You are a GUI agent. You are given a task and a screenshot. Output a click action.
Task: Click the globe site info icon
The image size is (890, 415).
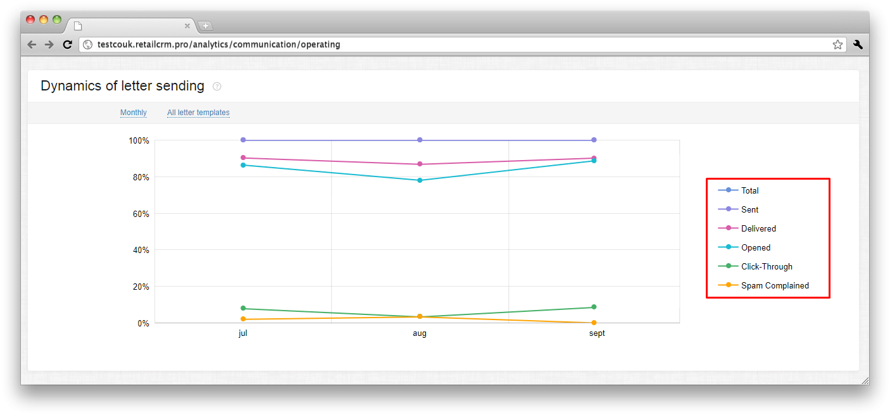88,44
